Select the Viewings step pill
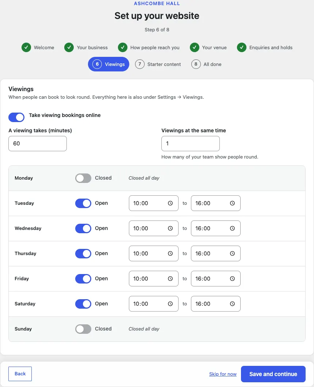 (108, 64)
